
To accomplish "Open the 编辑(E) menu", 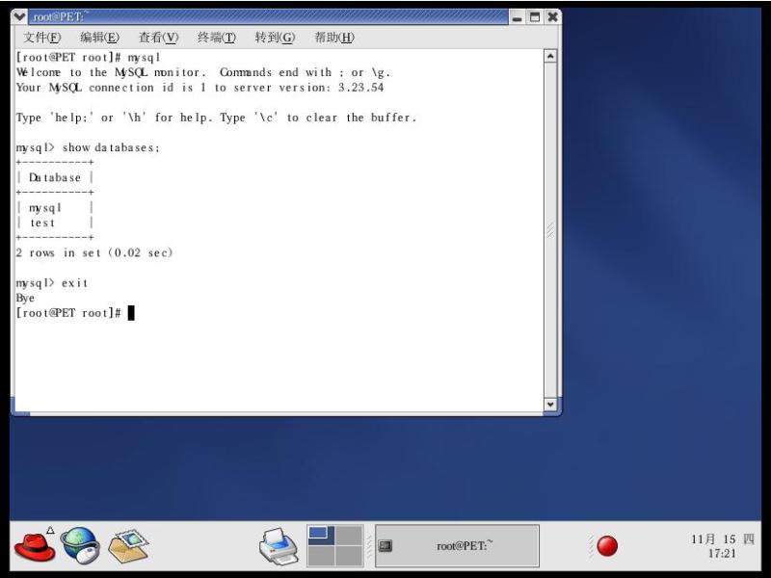I will 100,38.
